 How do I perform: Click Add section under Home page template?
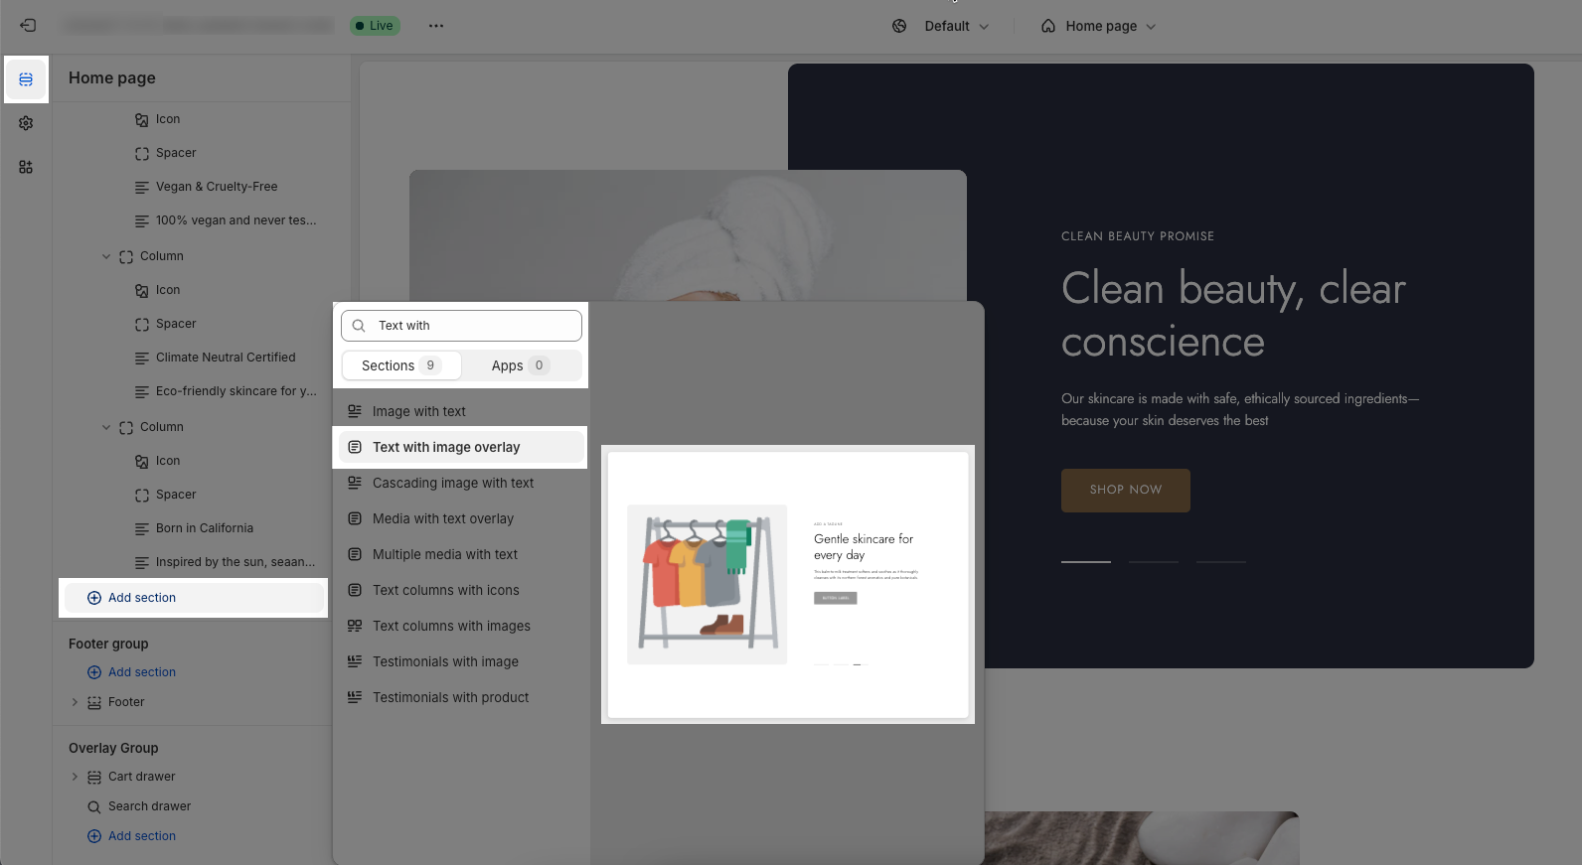point(142,598)
